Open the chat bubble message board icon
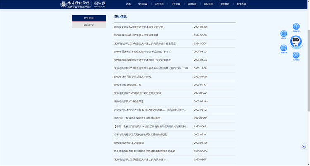Image resolution: width=310 pixels, height=166 pixels. (284, 34)
